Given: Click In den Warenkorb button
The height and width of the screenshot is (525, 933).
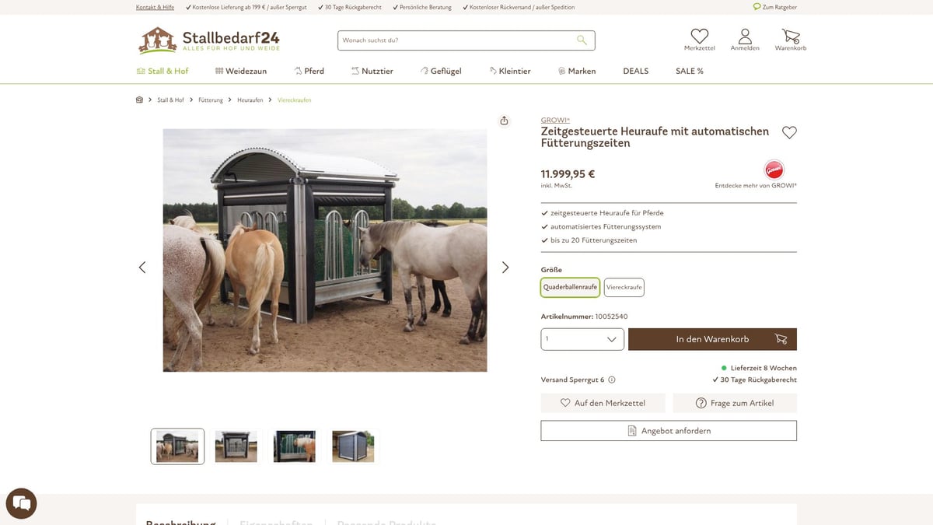Looking at the screenshot, I should [x=712, y=339].
